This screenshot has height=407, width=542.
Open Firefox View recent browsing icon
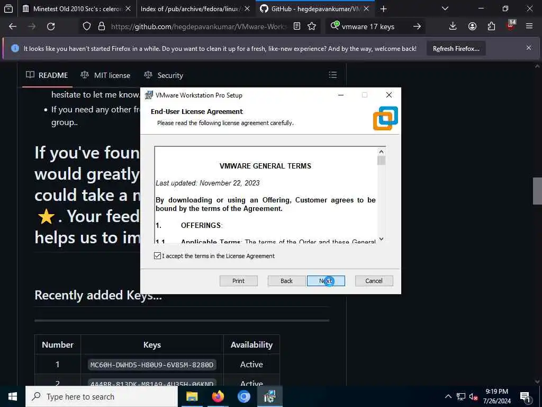point(8,9)
